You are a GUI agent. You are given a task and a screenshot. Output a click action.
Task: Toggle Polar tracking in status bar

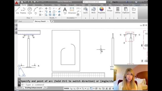[x=78, y=88]
